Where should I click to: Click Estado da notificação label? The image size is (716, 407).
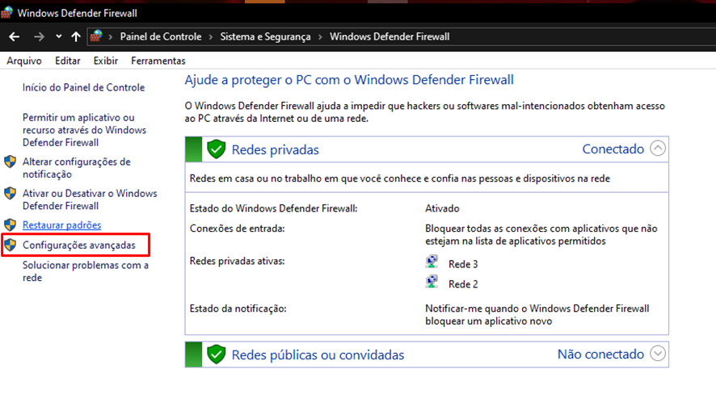click(238, 309)
